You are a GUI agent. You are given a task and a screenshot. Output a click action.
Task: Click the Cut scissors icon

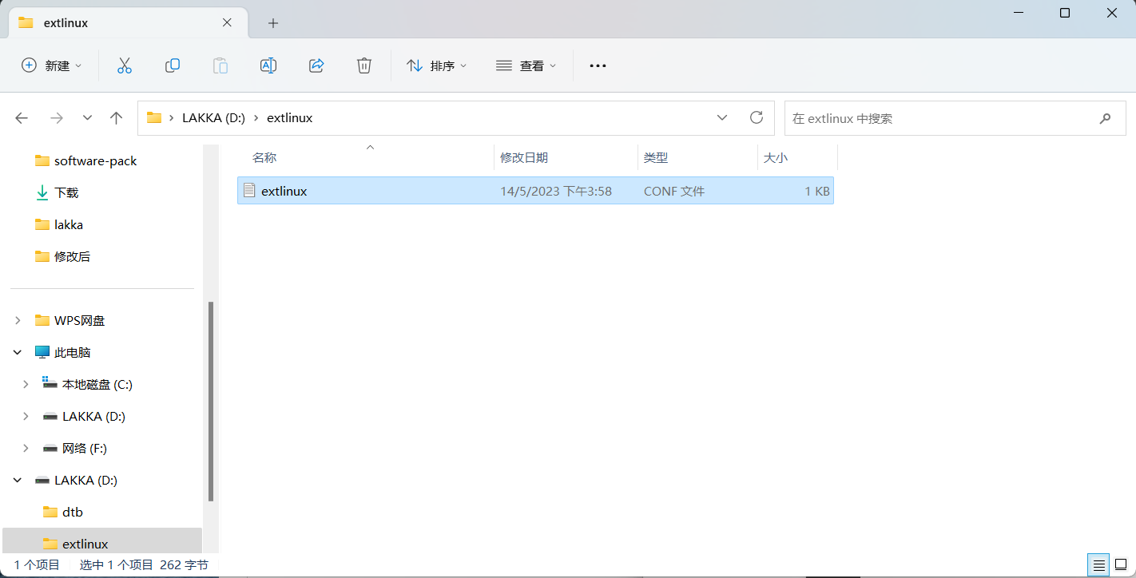click(x=124, y=65)
